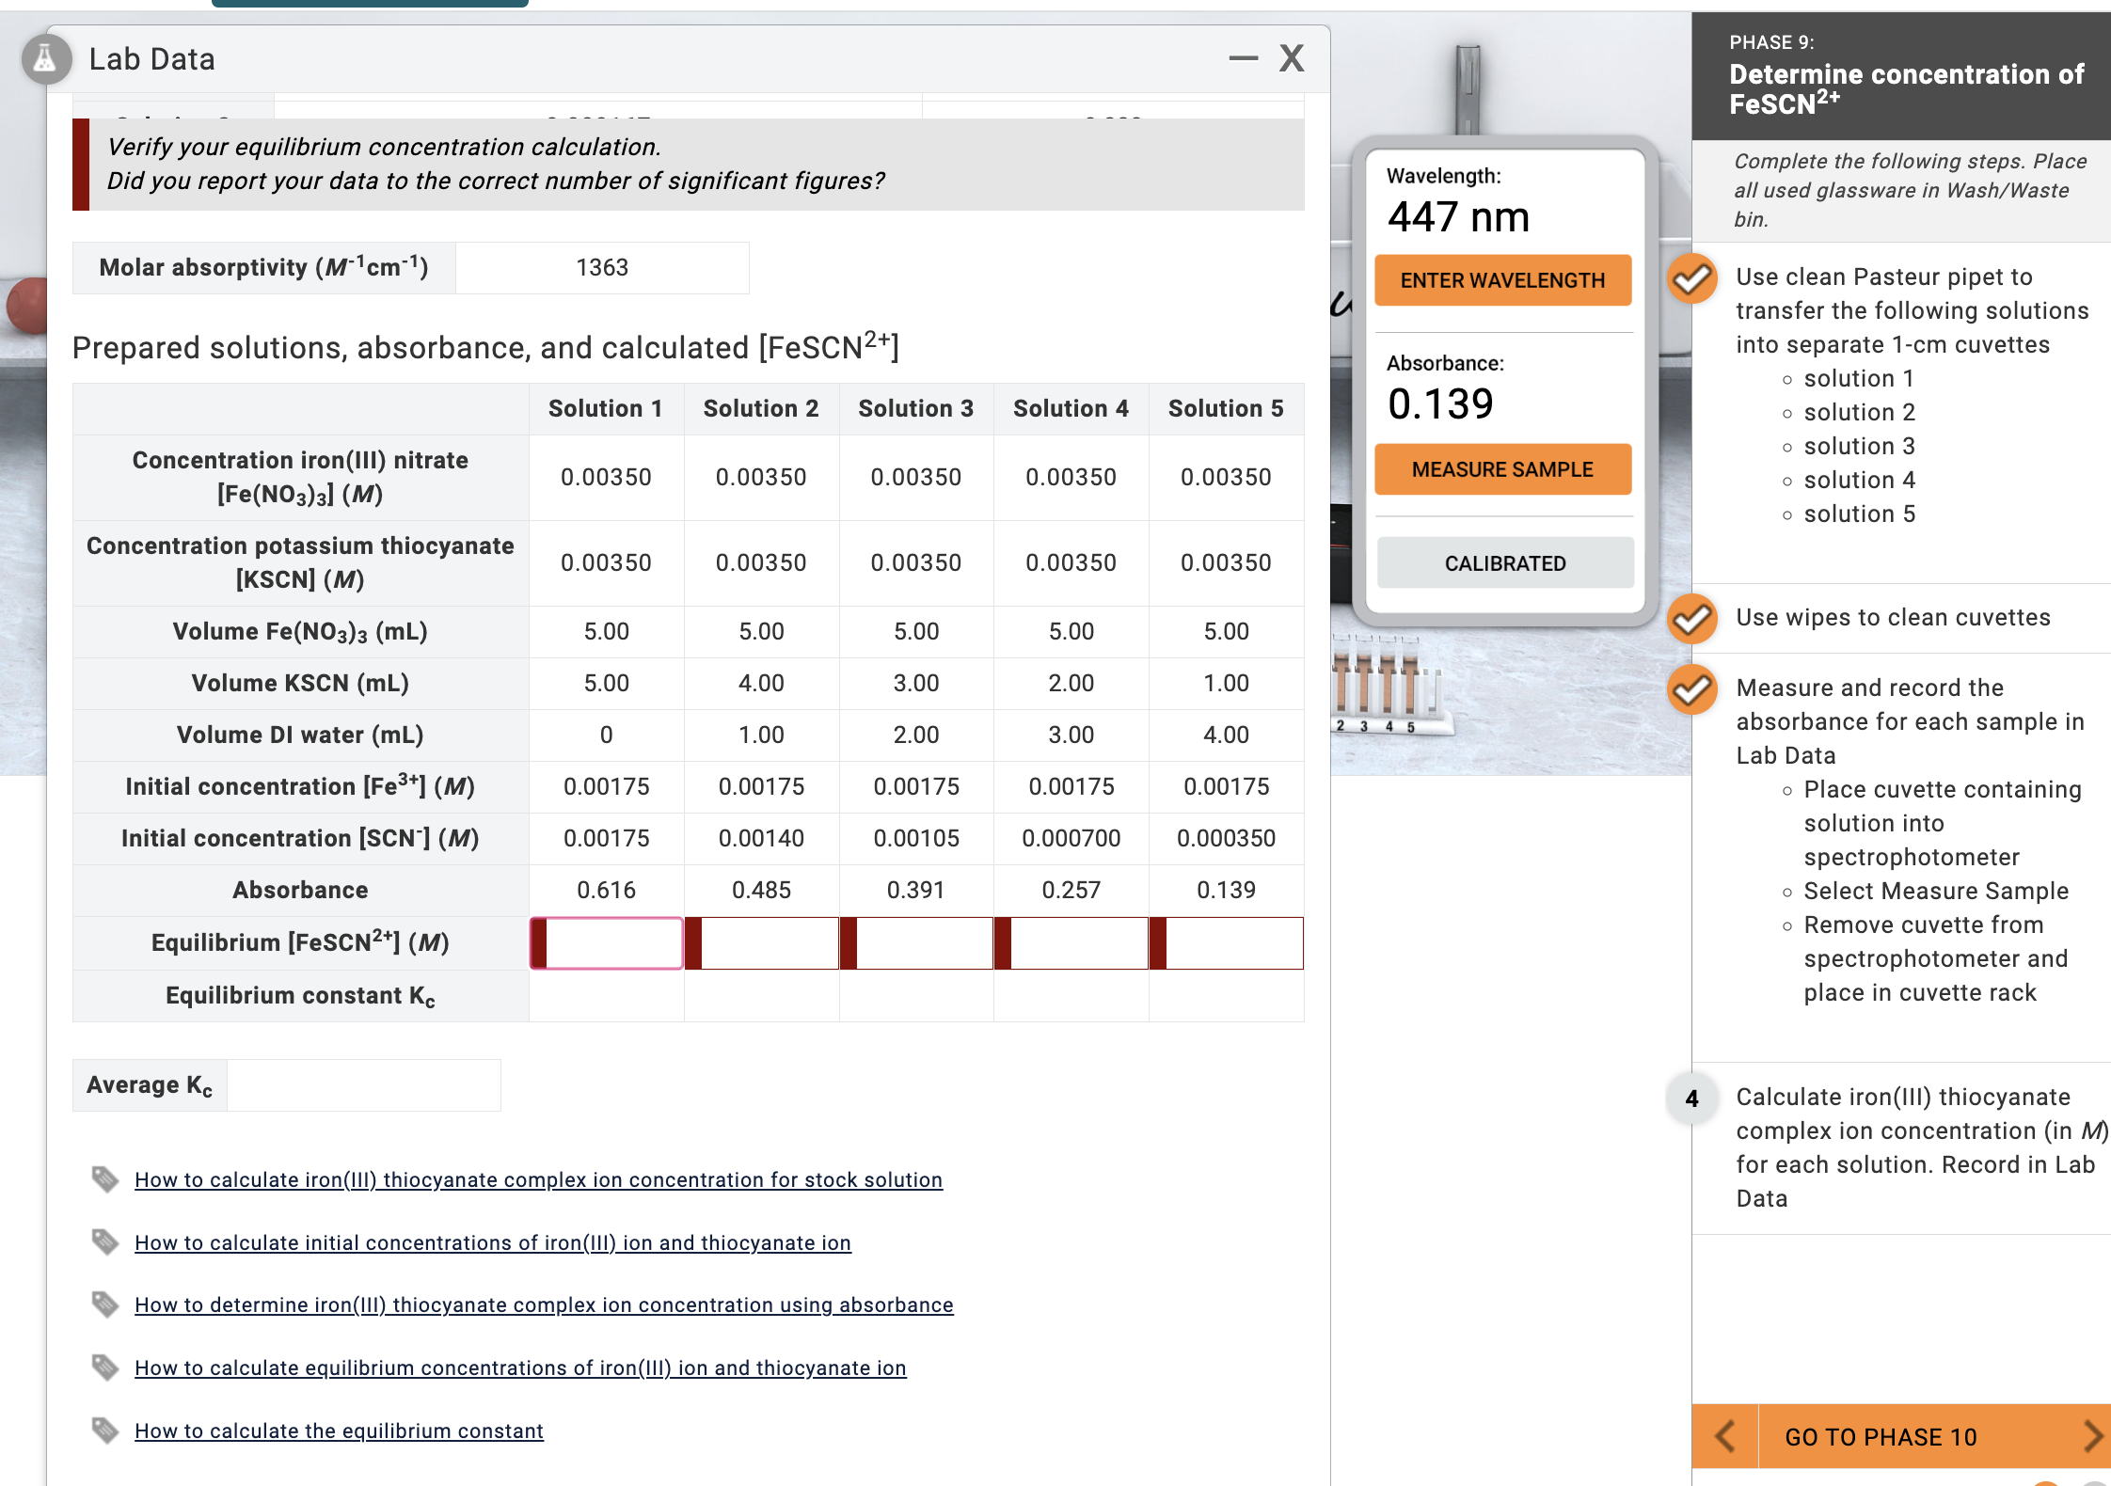
Task: Select GO TO PHASE 10
Action: point(1881,1436)
